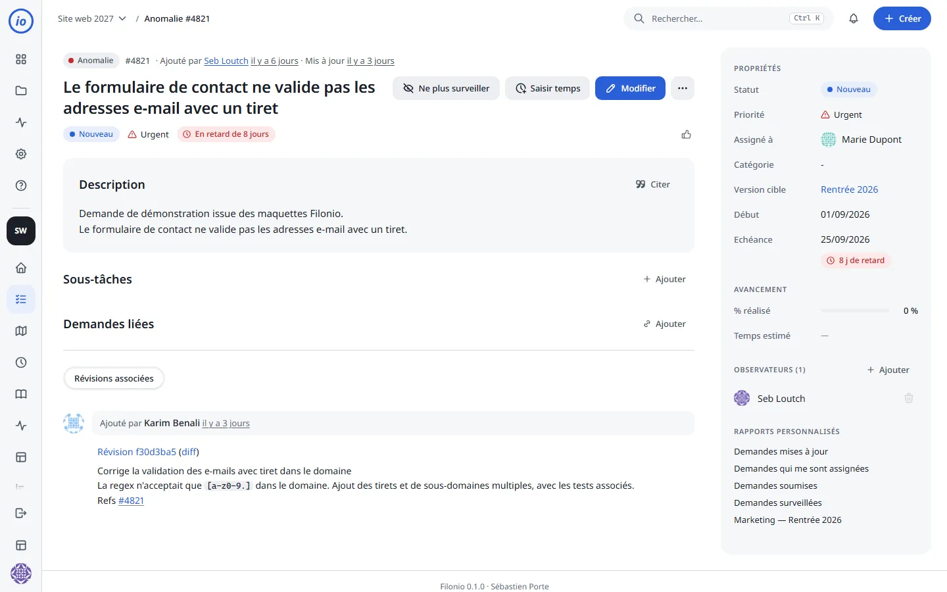Open the "Rentrée 2026" target version link
This screenshot has width=947, height=592.
click(849, 189)
